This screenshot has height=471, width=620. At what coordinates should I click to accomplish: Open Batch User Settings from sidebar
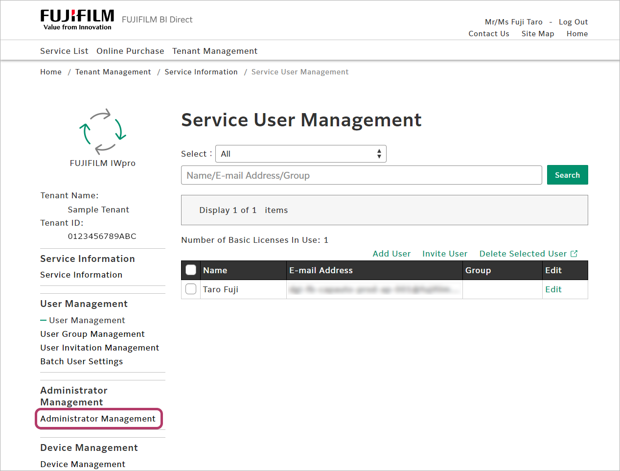tap(82, 361)
